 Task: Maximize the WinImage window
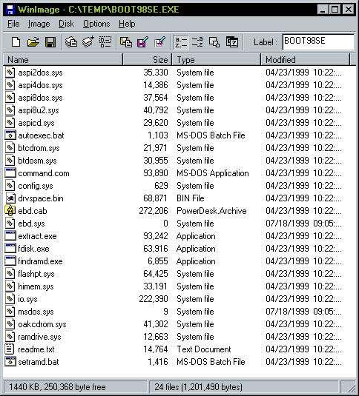click(x=335, y=10)
